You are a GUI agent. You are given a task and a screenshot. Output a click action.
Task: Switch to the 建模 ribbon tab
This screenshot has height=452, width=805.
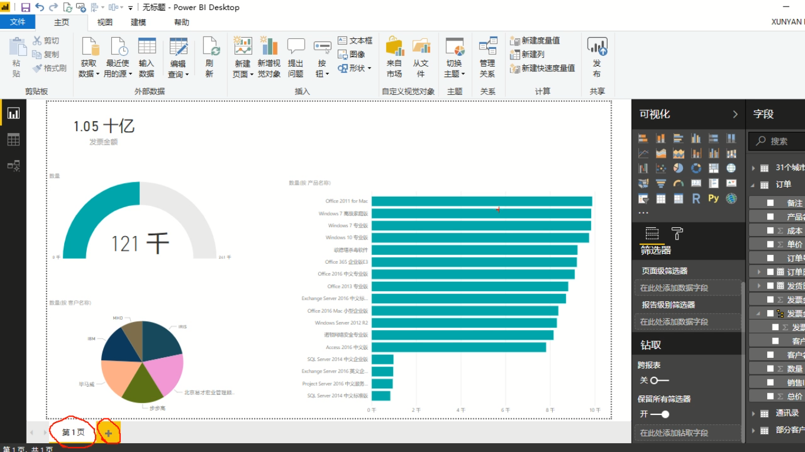coord(138,22)
